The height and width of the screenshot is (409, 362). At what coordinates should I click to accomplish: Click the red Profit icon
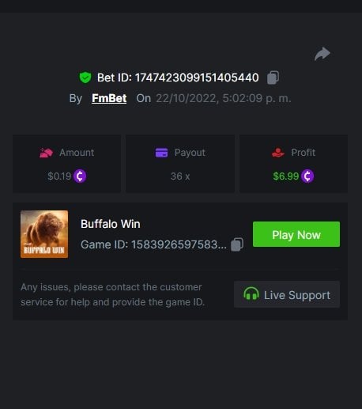tap(278, 153)
